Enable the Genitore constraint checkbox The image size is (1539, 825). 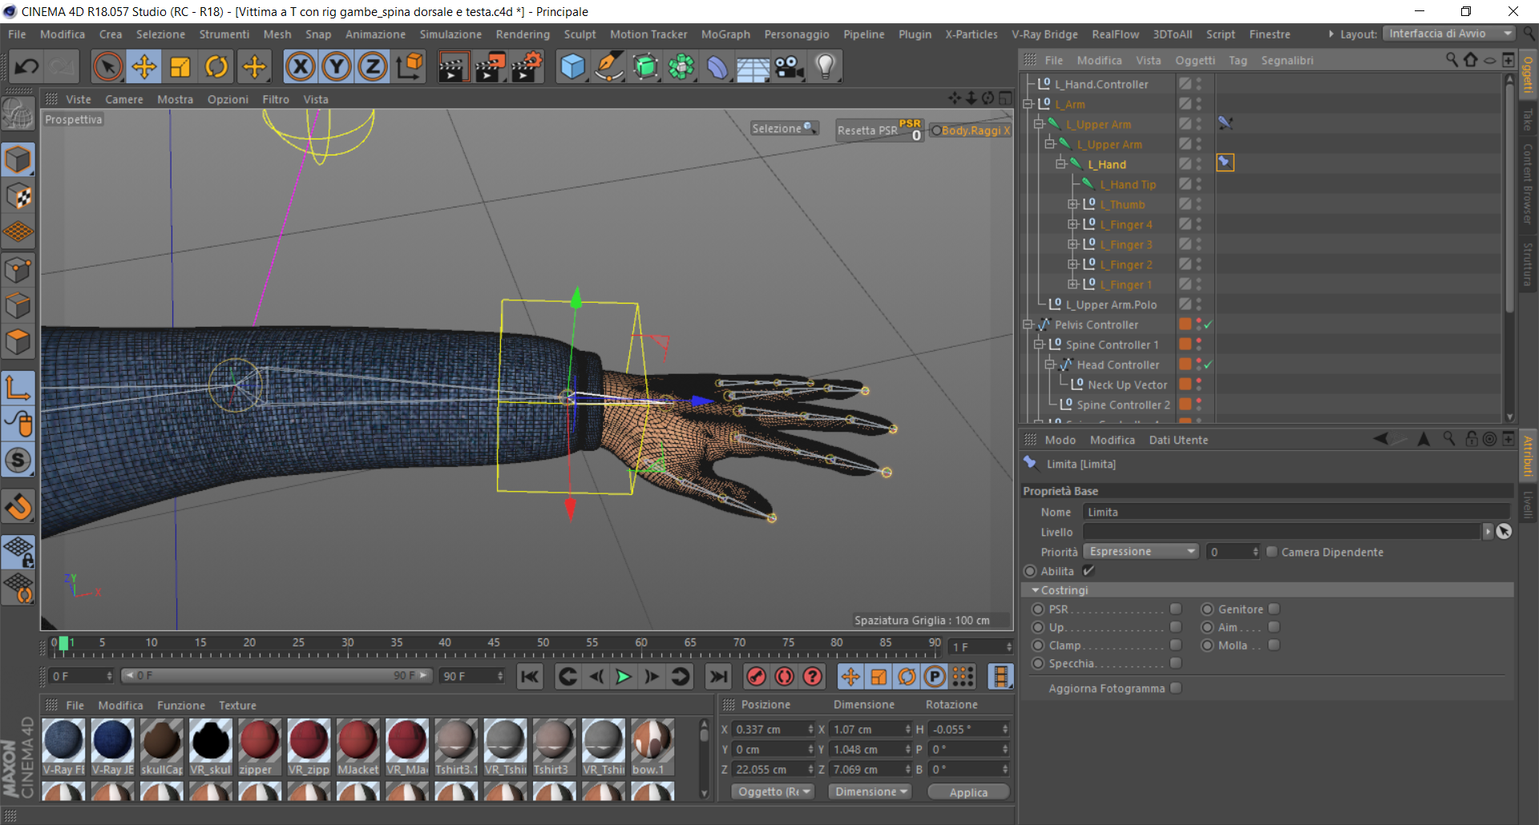[1274, 609]
